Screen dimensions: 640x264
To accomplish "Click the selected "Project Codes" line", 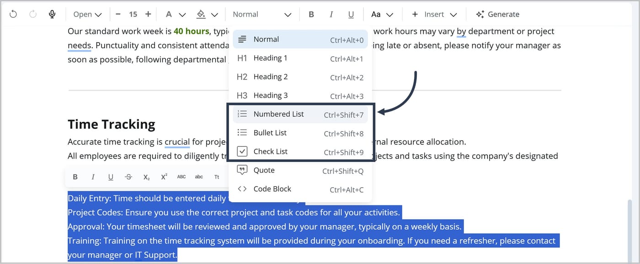I will (234, 213).
